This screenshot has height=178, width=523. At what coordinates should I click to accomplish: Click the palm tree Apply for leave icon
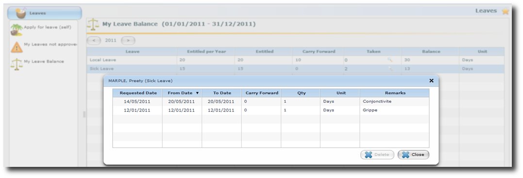17,30
